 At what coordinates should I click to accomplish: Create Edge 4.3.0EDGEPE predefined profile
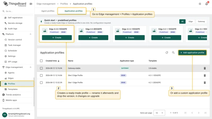click(93, 38)
